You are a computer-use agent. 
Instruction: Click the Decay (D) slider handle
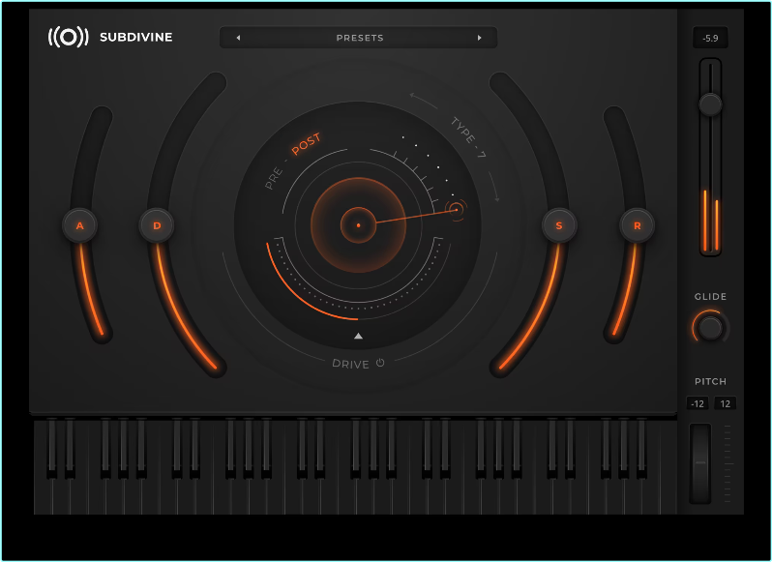(157, 225)
